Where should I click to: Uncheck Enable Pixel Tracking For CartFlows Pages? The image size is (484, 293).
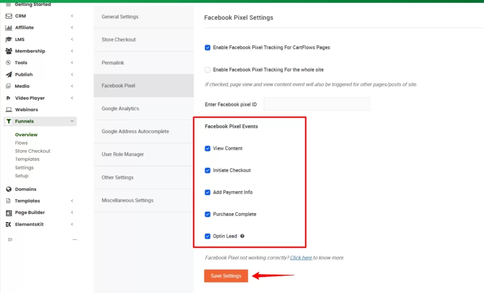click(x=207, y=48)
